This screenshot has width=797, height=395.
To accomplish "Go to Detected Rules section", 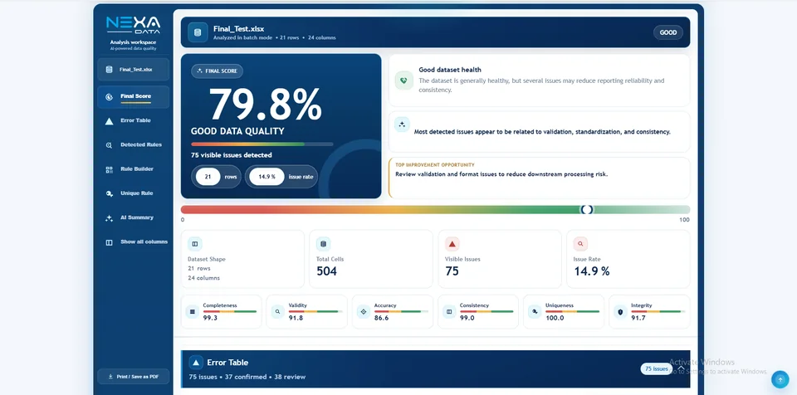I will pyautogui.click(x=133, y=145).
